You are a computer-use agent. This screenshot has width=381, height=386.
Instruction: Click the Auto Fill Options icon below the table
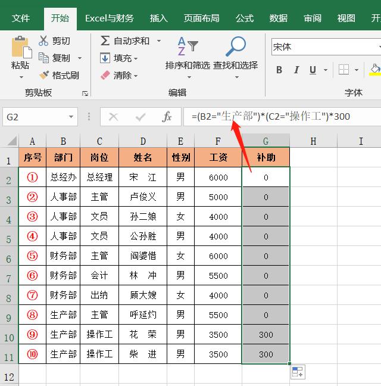pos(297,372)
